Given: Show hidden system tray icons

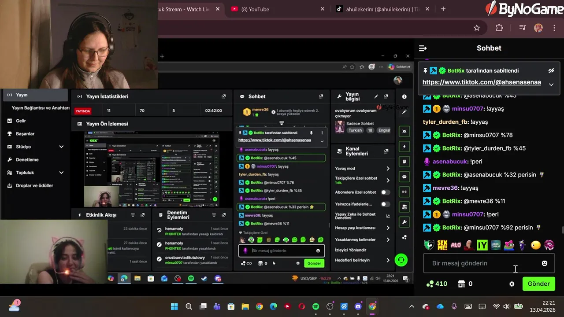Looking at the screenshot, I should (412, 306).
